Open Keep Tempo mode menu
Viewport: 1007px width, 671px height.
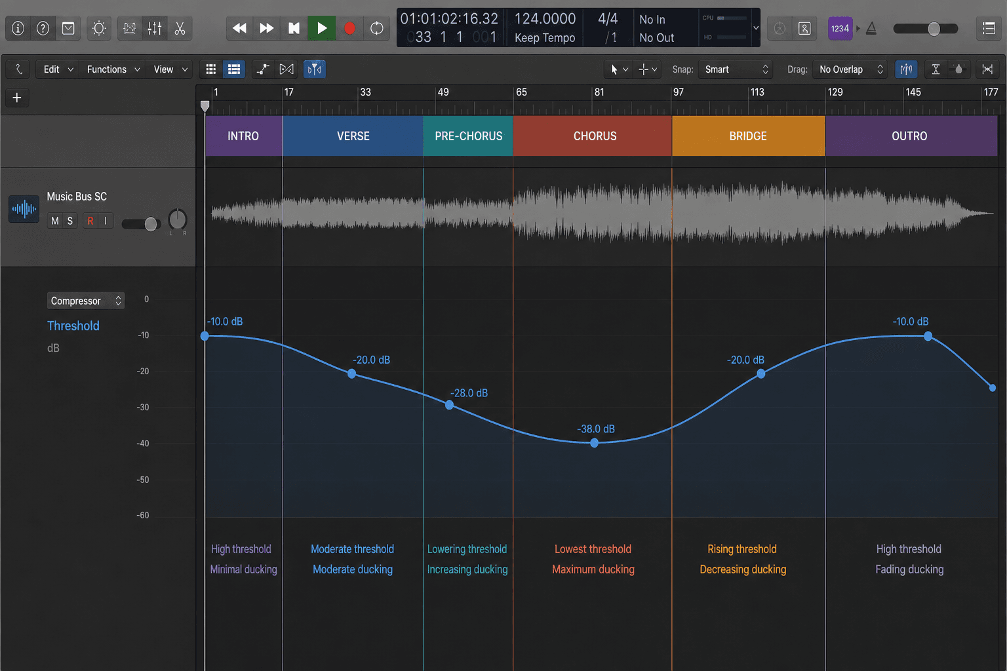coord(545,38)
